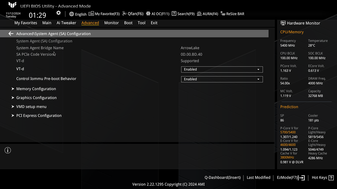Click the 3800MHz cache value
Screen dimensions: 337x189
click(287, 157)
